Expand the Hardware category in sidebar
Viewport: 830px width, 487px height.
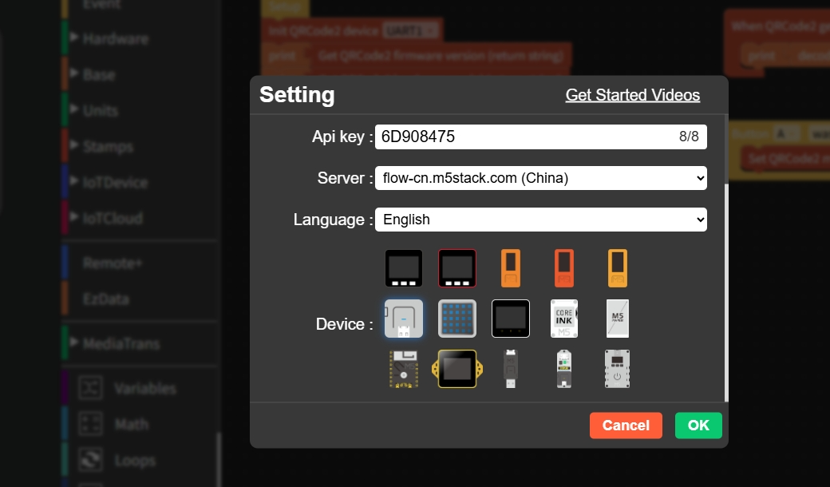coord(115,38)
